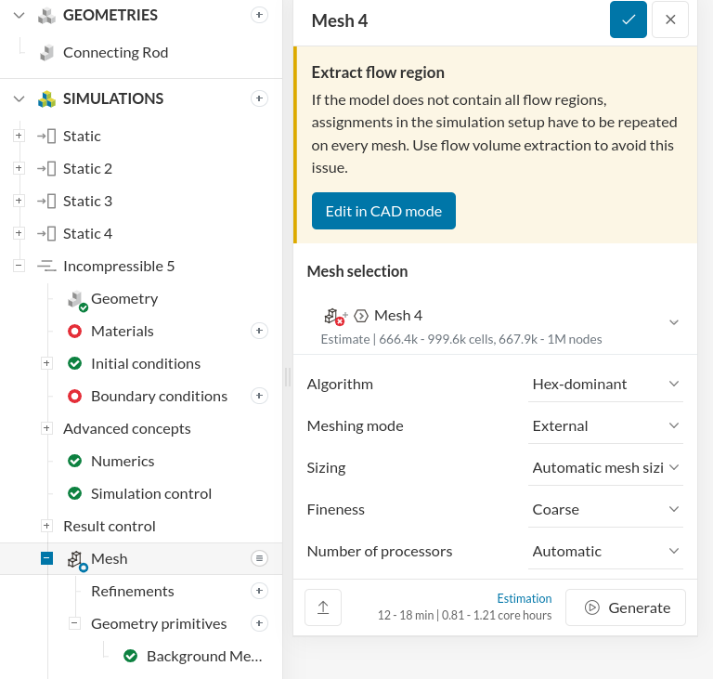Add a geometry primitive with plus icon

point(260,623)
